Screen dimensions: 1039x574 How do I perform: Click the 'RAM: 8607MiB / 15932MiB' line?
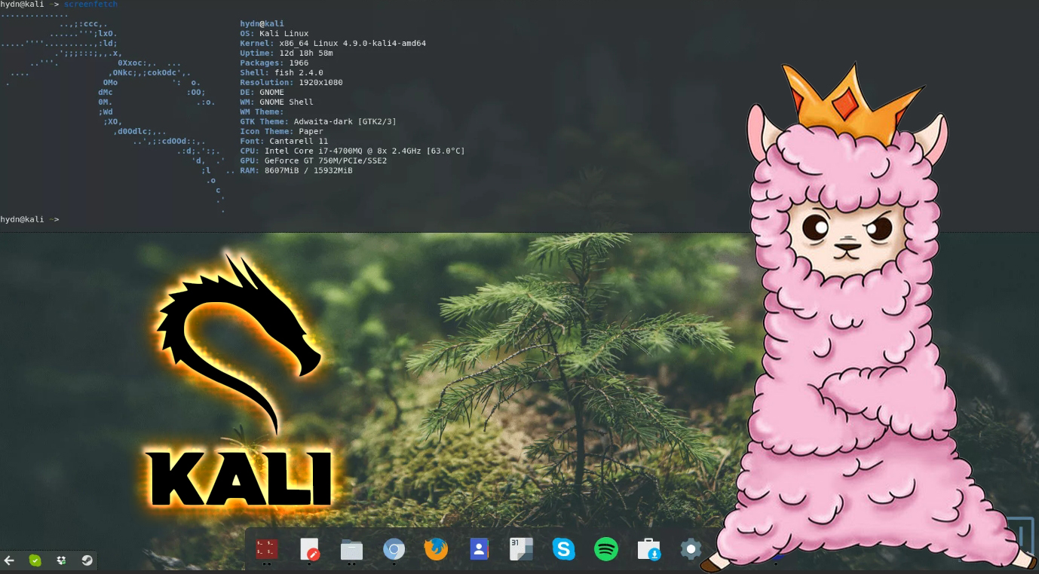tap(296, 171)
